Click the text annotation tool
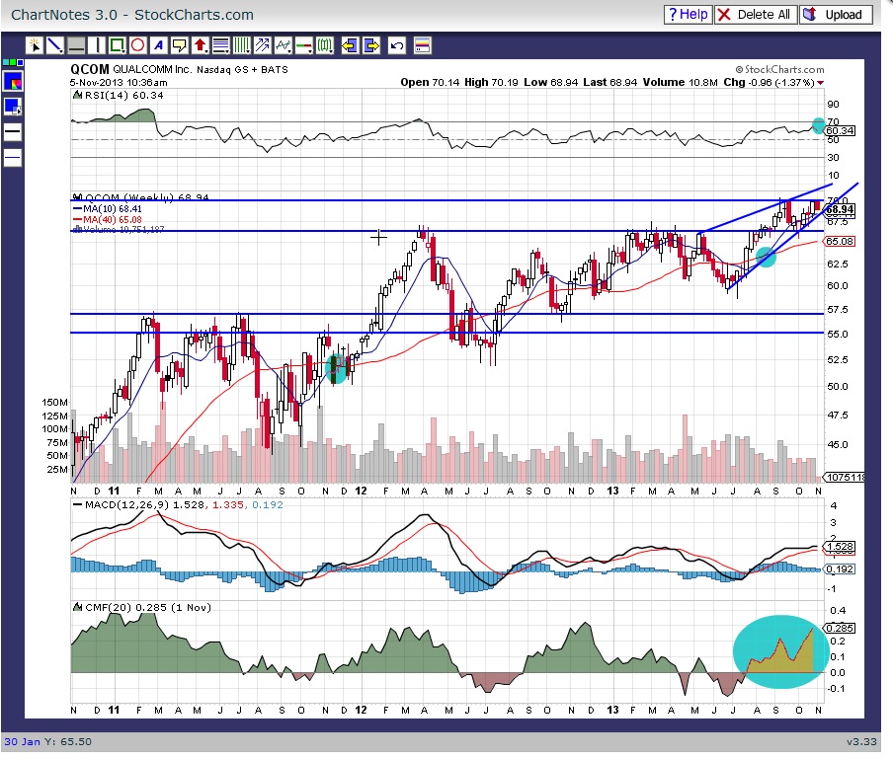This screenshot has width=893, height=757. (x=158, y=45)
